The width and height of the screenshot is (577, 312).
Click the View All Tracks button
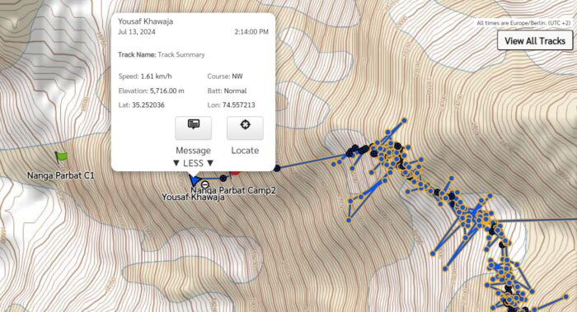pyautogui.click(x=535, y=40)
